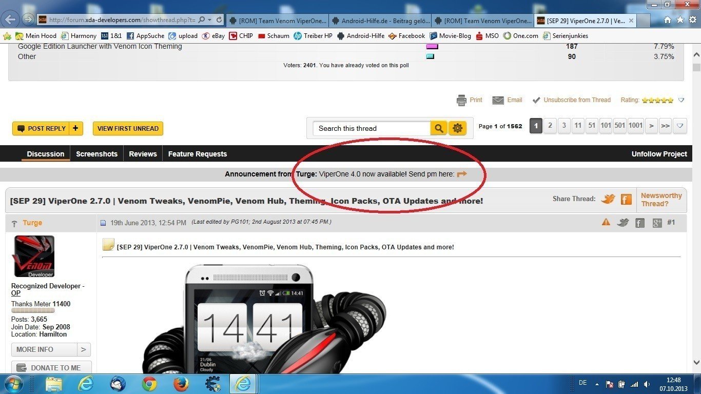Expand the page navigation dropdown arrow

[679, 126]
